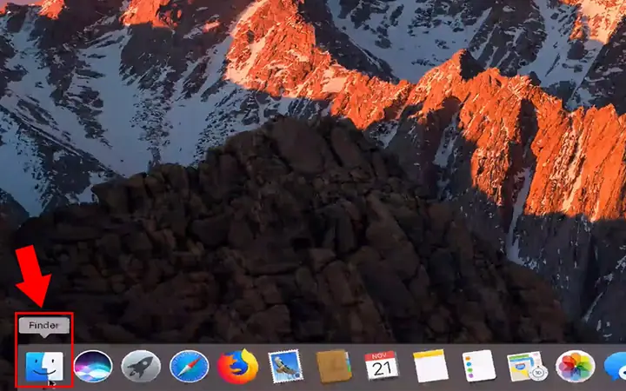Screen dimensions: 626x391
Task: Open Calendar showing Nov 21
Action: [382, 366]
